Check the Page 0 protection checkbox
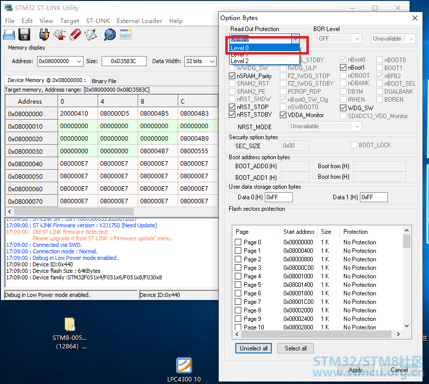 pyautogui.click(x=238, y=242)
